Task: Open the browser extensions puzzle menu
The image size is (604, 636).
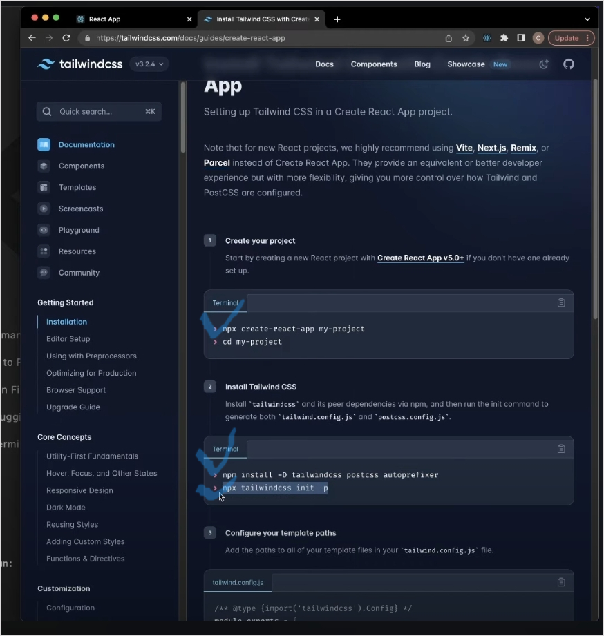Action: click(x=504, y=38)
